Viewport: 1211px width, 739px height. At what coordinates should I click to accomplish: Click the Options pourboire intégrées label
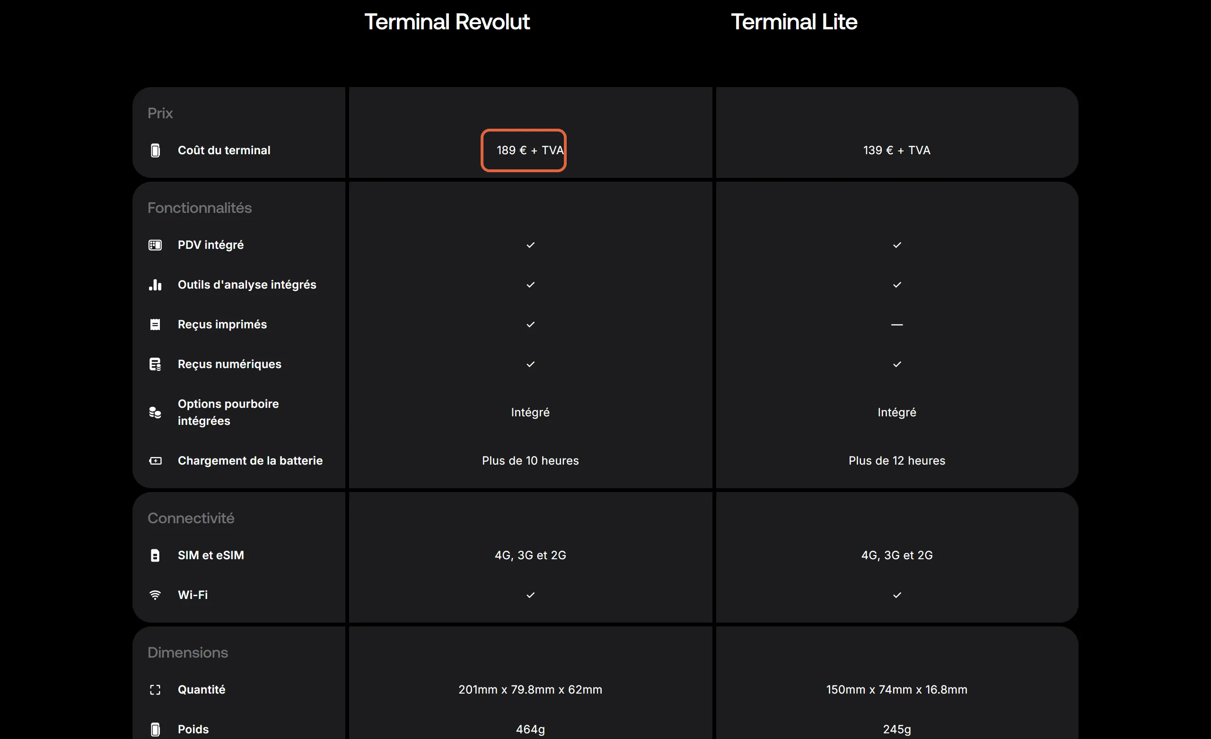tap(228, 413)
